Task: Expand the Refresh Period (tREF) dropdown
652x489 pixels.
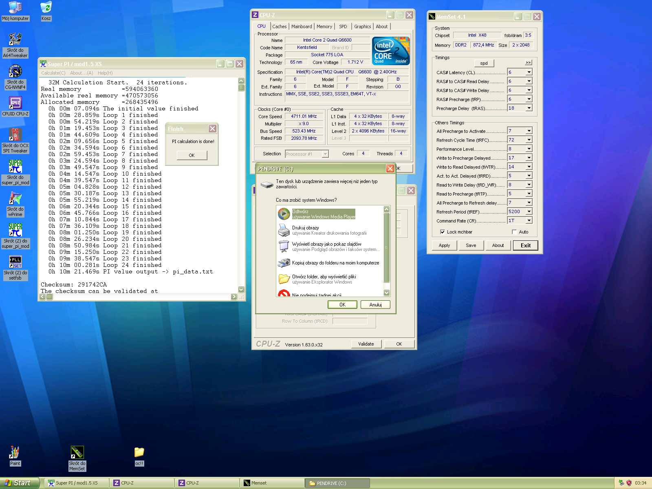Action: point(529,211)
